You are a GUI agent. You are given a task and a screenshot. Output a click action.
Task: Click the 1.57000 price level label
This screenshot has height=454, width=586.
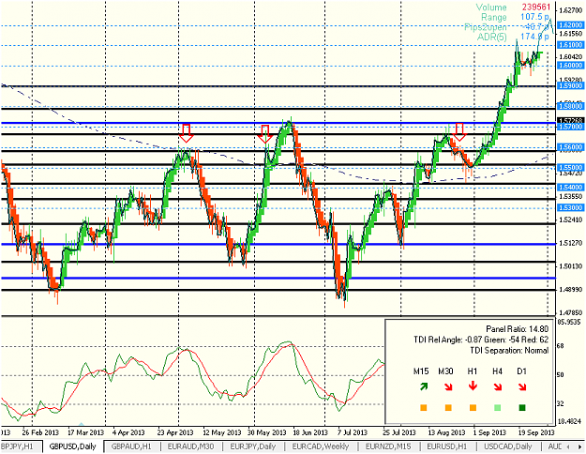coord(569,128)
